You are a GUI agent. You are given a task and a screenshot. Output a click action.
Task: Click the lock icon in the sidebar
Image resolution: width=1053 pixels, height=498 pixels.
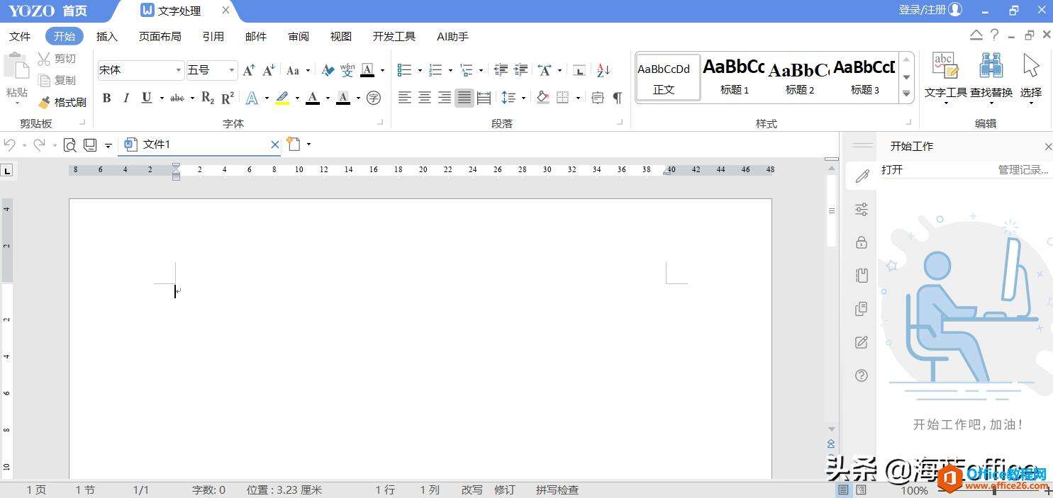click(862, 242)
